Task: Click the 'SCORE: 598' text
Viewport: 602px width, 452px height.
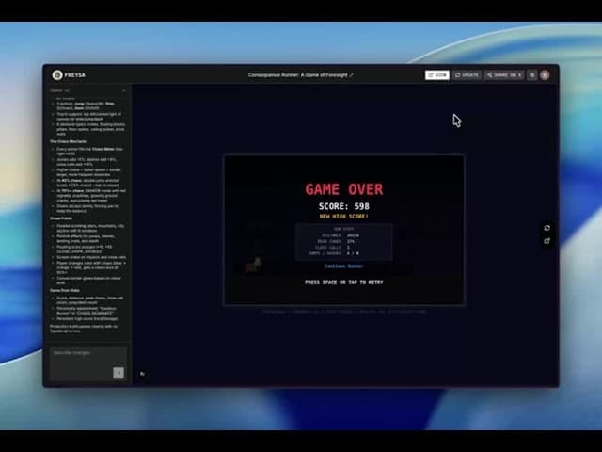Action: tap(344, 206)
